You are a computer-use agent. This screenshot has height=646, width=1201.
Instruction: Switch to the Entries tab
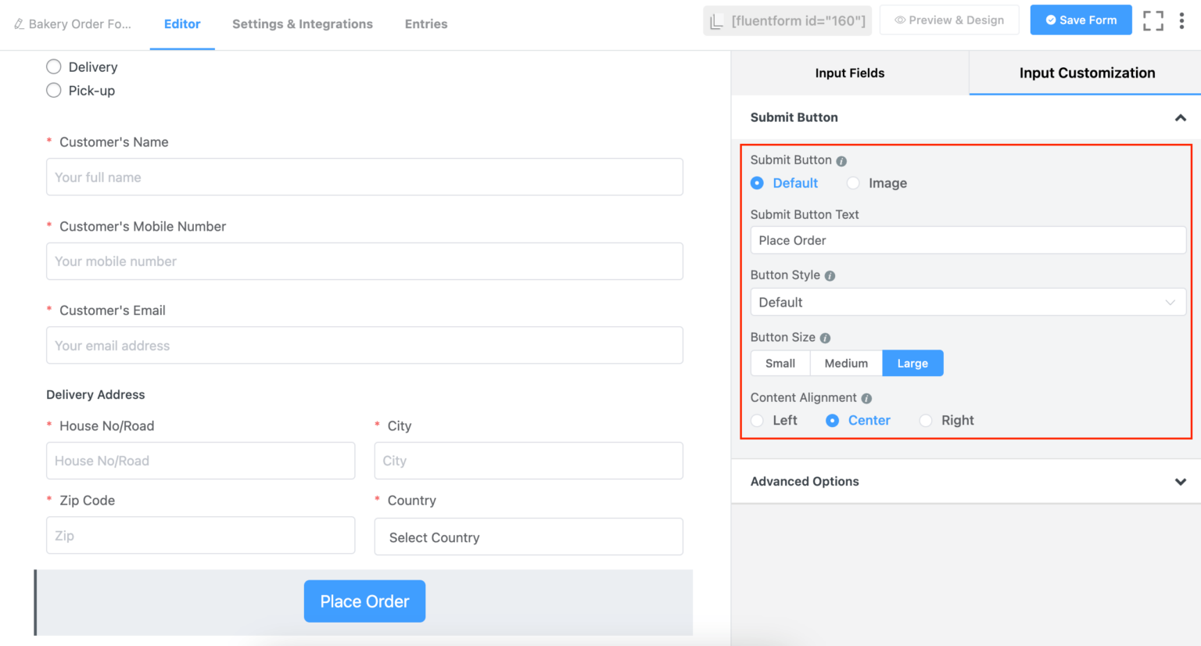(x=425, y=24)
